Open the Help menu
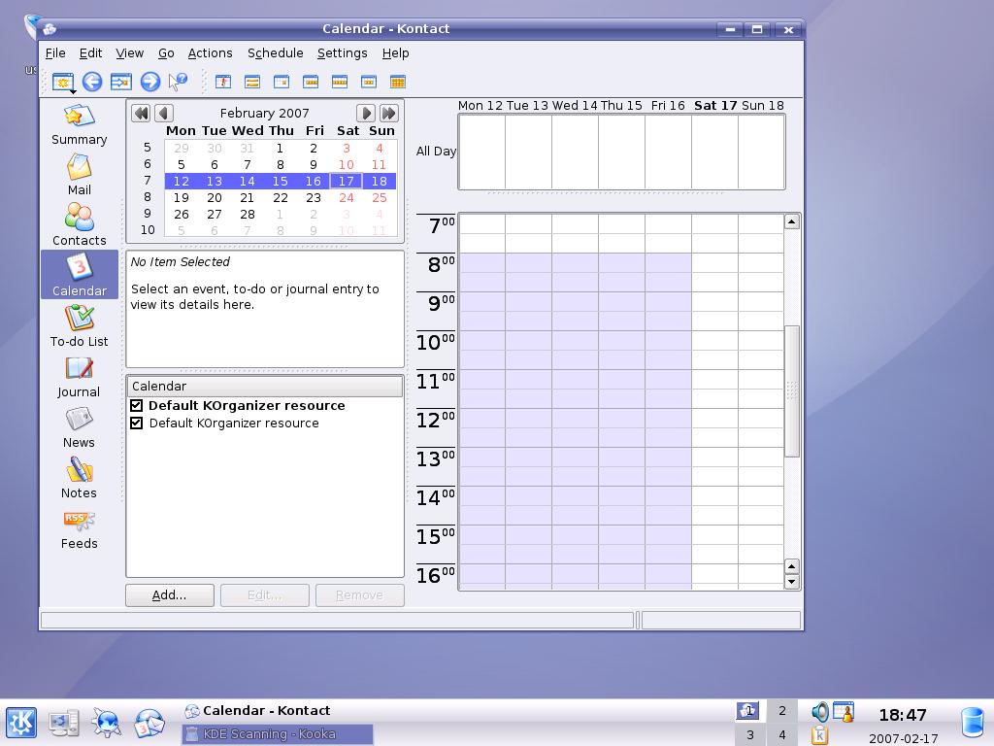This screenshot has width=994, height=746. tap(396, 53)
